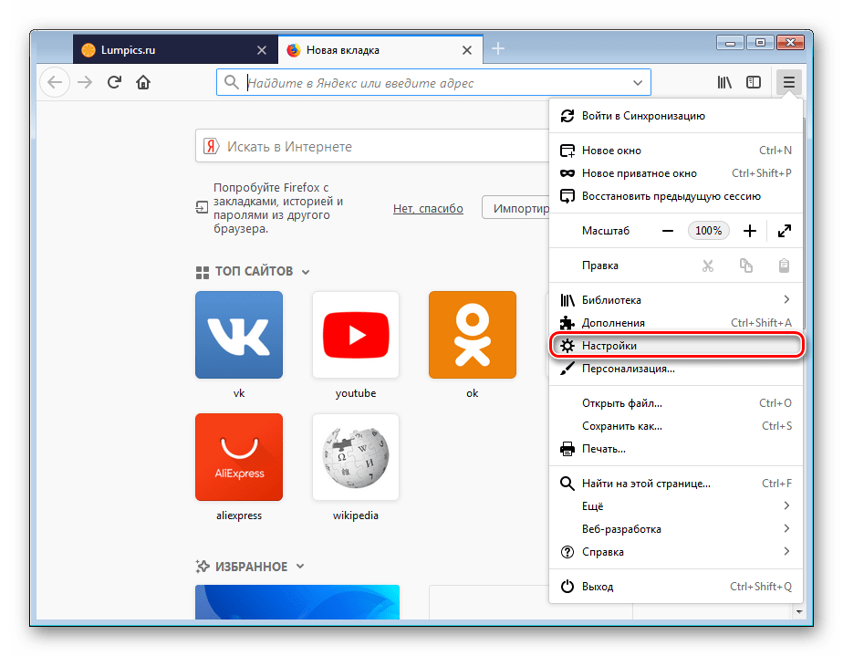Open a new tab with plus button
Viewport: 843px width, 656px height.
[x=498, y=49]
